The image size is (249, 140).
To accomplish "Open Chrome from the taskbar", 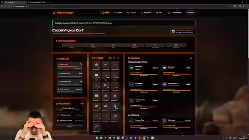I will (110, 138).
